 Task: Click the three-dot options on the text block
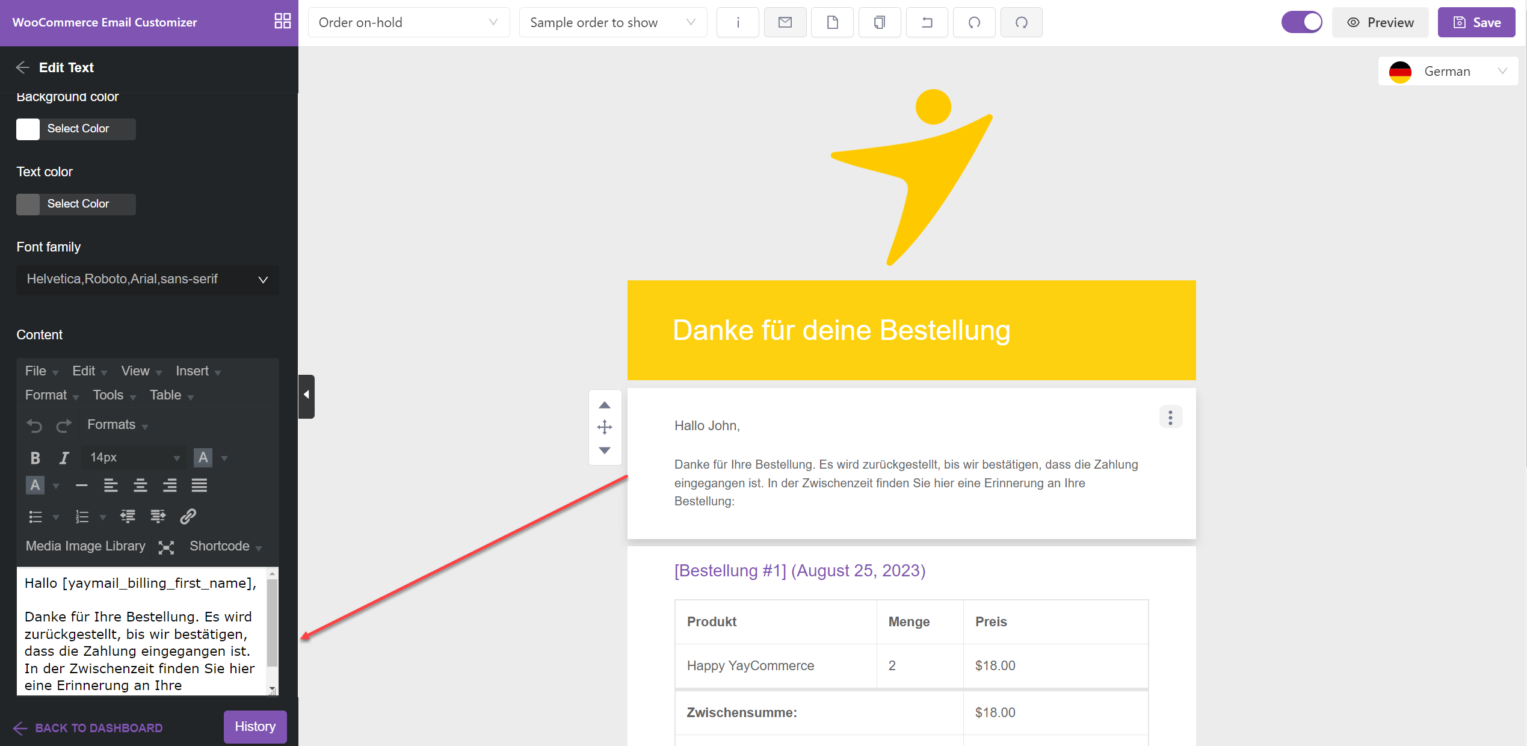[1170, 418]
